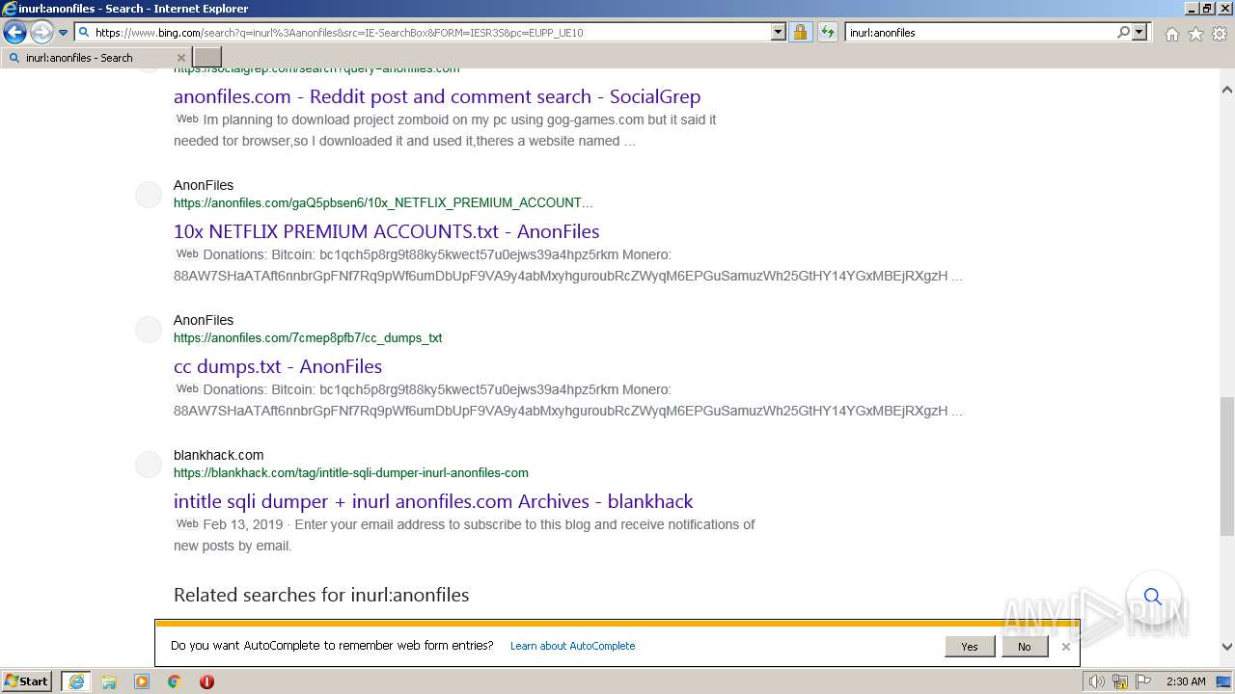Screen dimensions: 1235x694
Task: Open File Explorer folder taskbar icon
Action: click(109, 681)
